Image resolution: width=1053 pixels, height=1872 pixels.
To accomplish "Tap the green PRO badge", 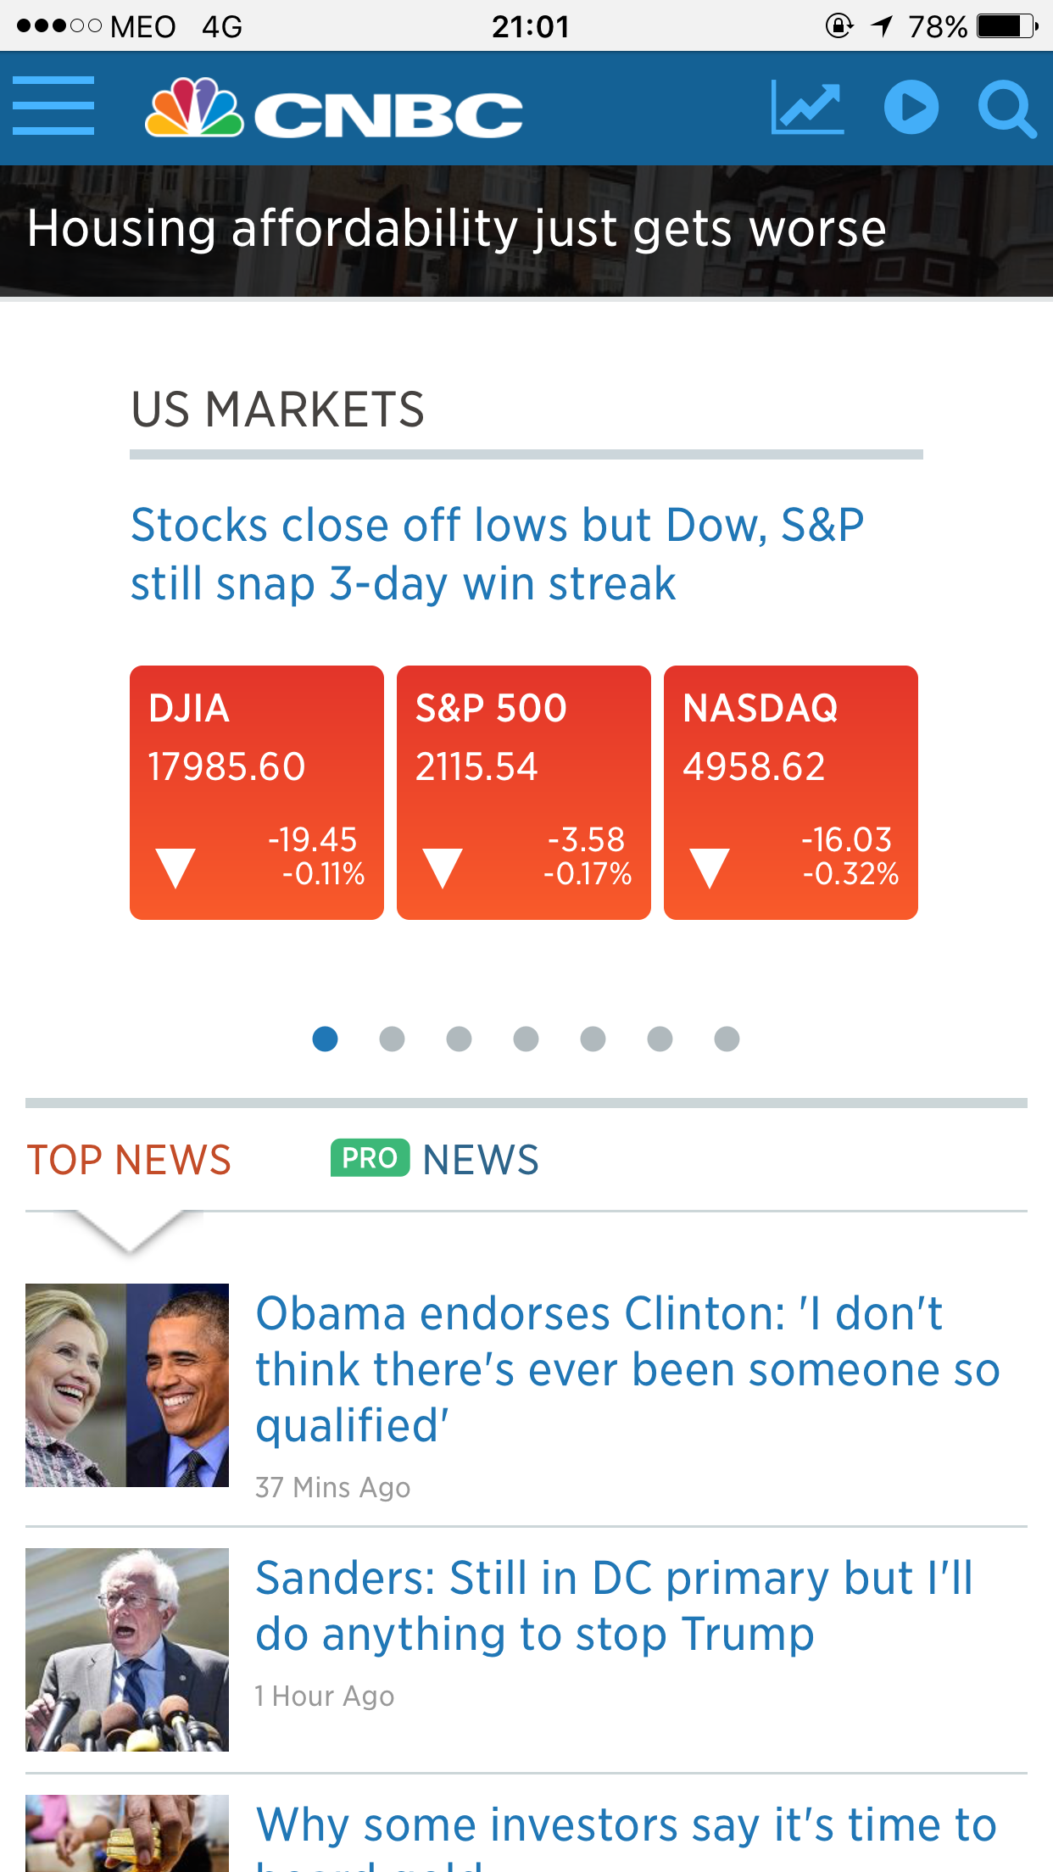I will (x=370, y=1158).
